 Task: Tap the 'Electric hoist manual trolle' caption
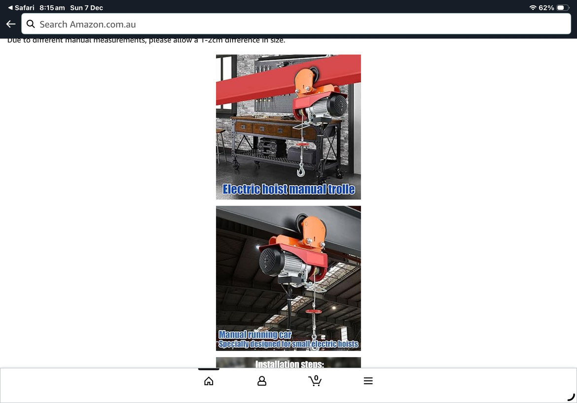click(288, 189)
